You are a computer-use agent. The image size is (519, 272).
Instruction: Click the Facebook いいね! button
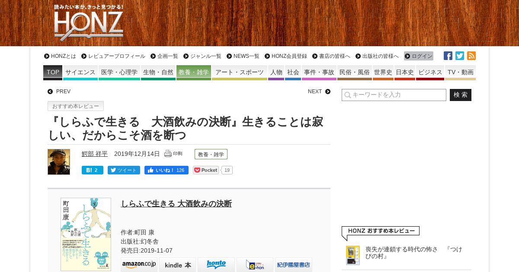pyautogui.click(x=167, y=170)
